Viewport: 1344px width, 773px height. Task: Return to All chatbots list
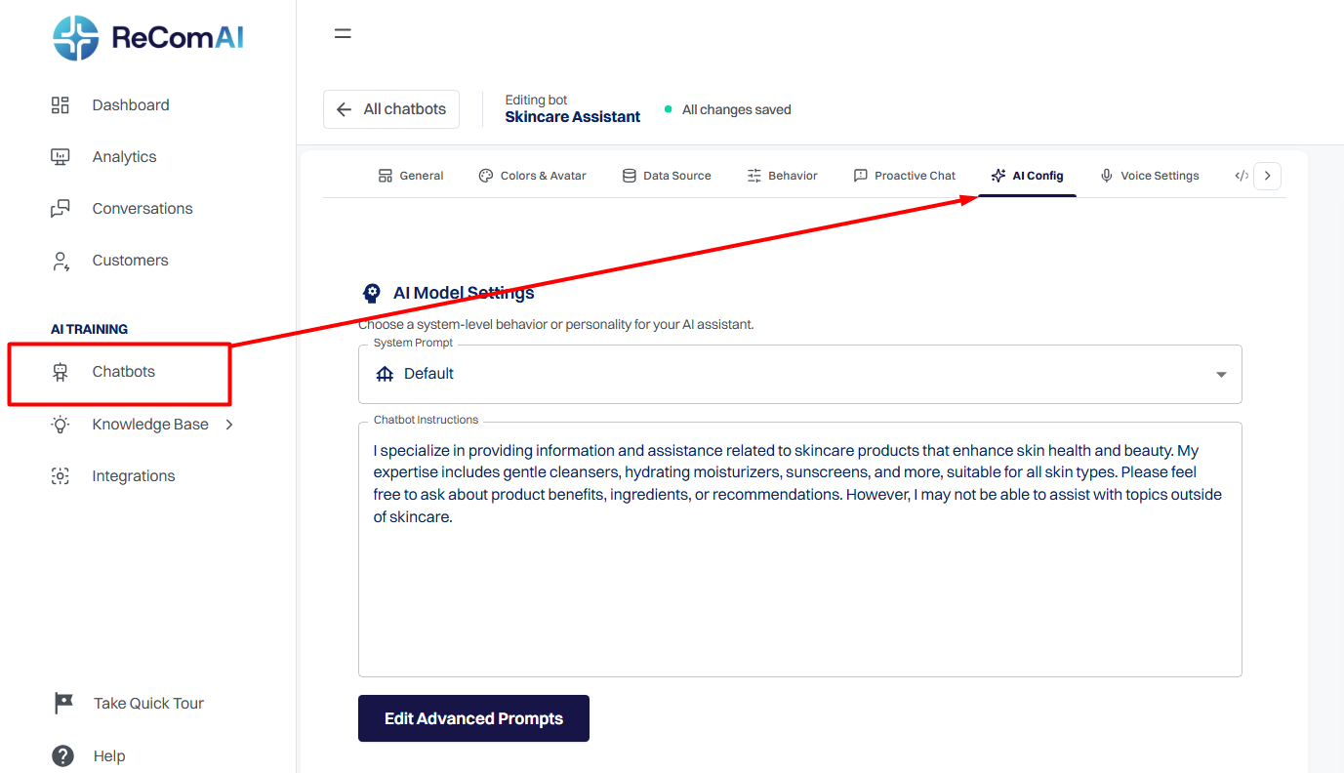click(x=391, y=109)
